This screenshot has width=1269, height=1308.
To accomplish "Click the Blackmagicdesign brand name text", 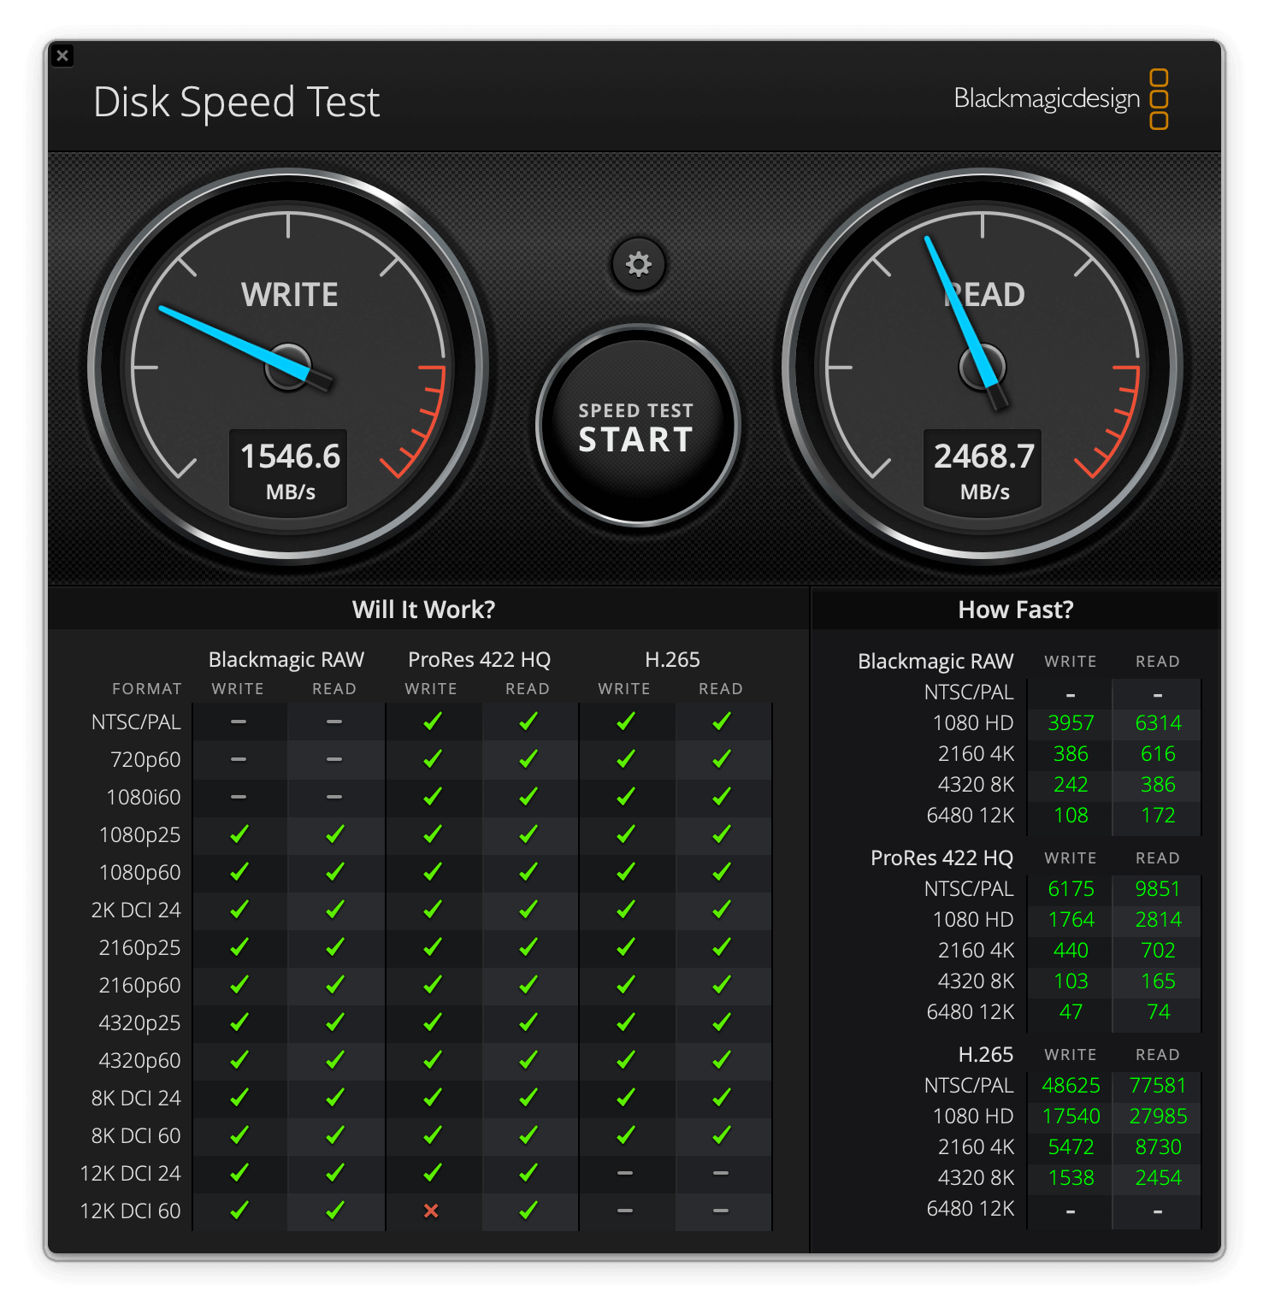I will click(1046, 99).
